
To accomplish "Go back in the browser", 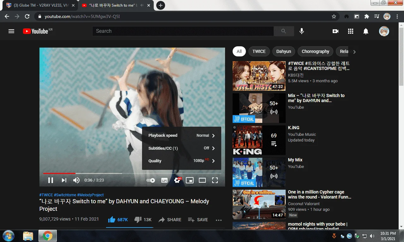I will click(7, 16).
